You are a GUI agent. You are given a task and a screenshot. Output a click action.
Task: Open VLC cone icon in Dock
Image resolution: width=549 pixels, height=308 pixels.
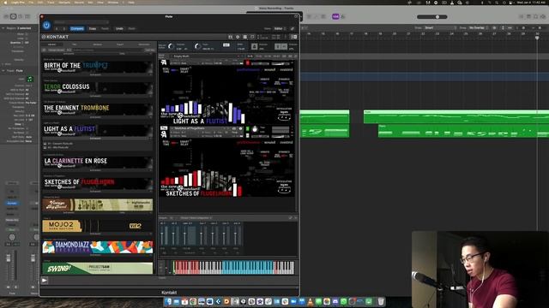click(x=311, y=301)
